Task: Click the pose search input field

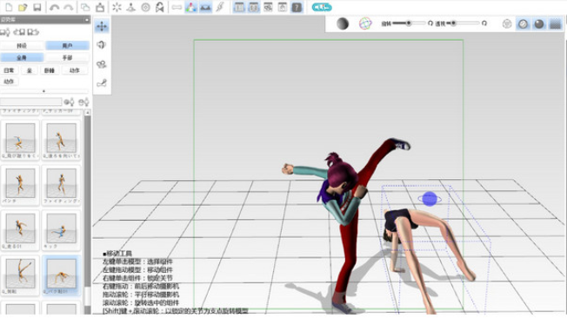Action: (31, 102)
